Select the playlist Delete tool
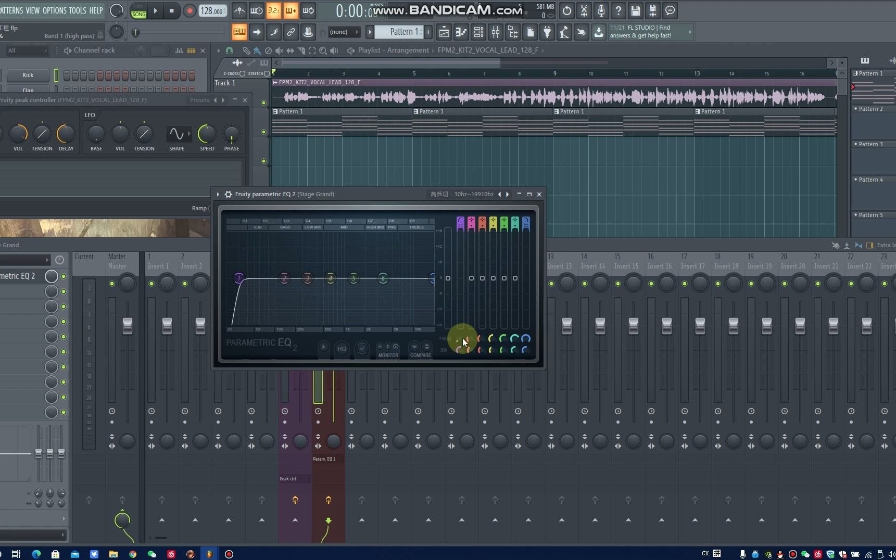 (268, 50)
